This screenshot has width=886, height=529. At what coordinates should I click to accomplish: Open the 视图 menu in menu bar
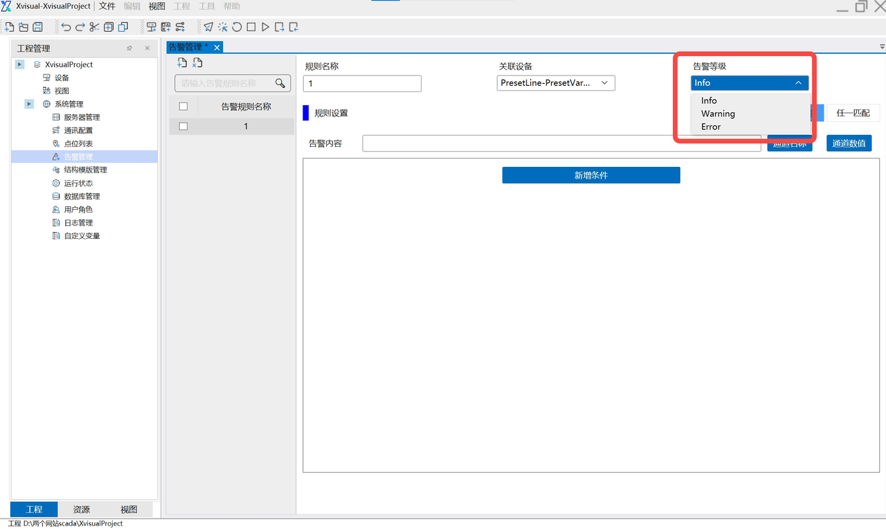157,6
